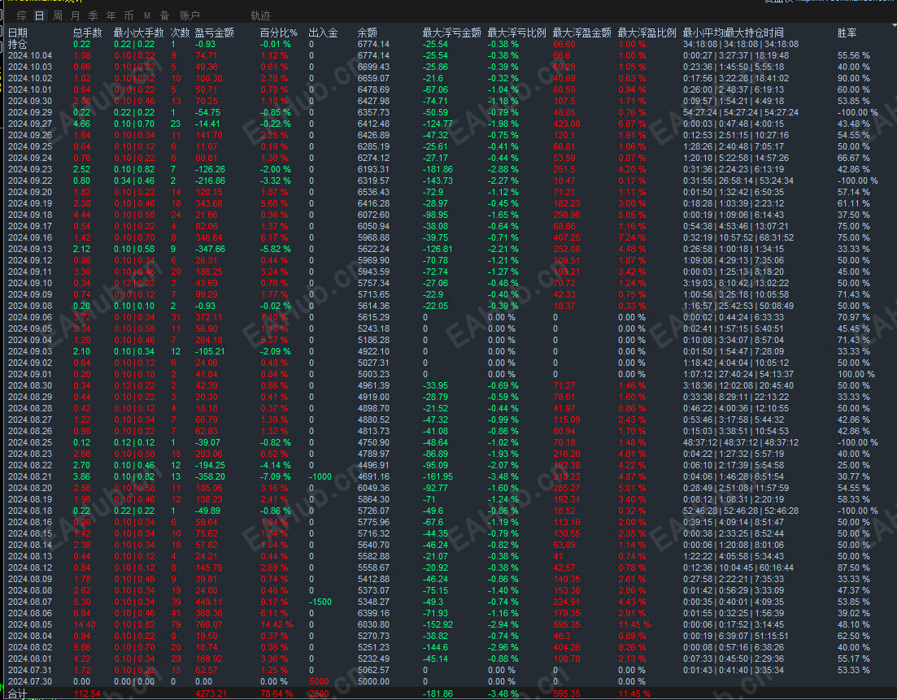Click the 盈亏金额 column header
The height and width of the screenshot is (700, 897).
coord(214,33)
